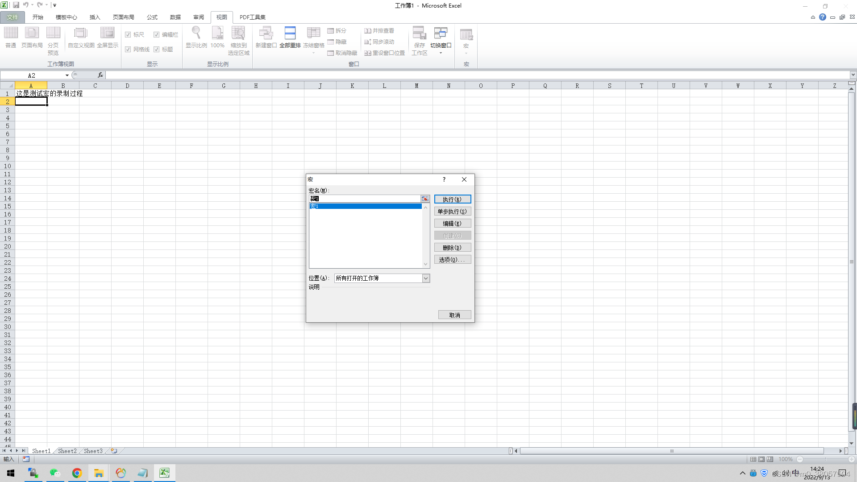
Task: Expand the macro location (位置) dropdown
Action: (426, 278)
